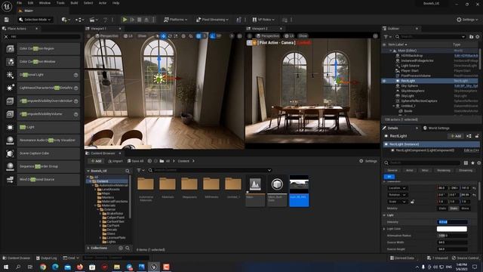Image resolution: width=483 pixels, height=272 pixels.
Task: Open Outliner settings gear icon
Action: [x=478, y=36]
